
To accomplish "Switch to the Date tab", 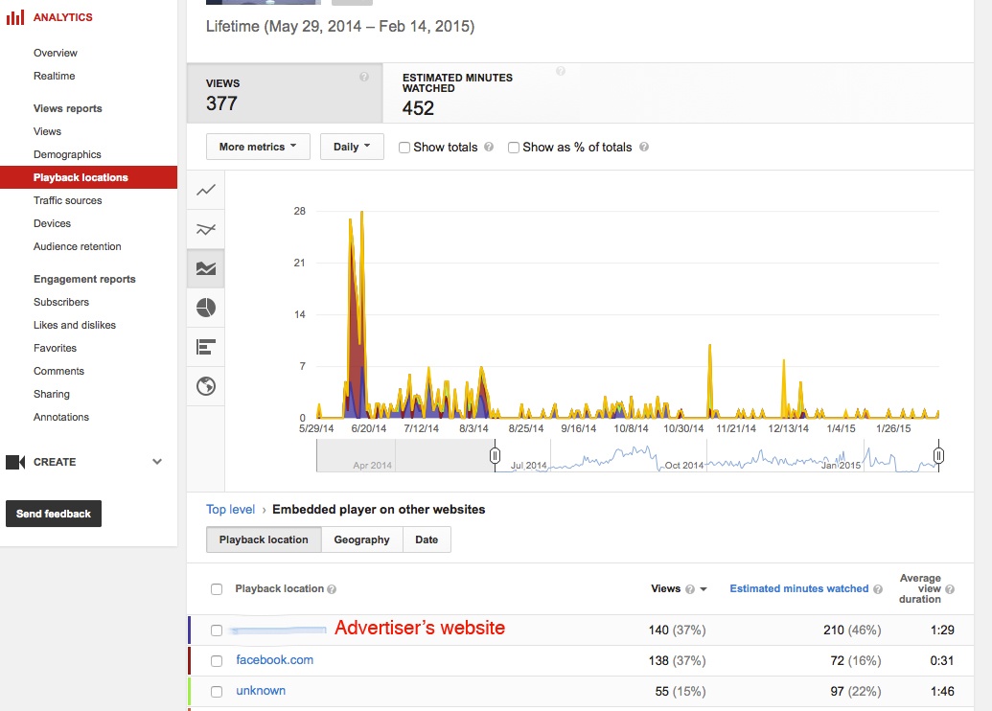I will click(427, 539).
